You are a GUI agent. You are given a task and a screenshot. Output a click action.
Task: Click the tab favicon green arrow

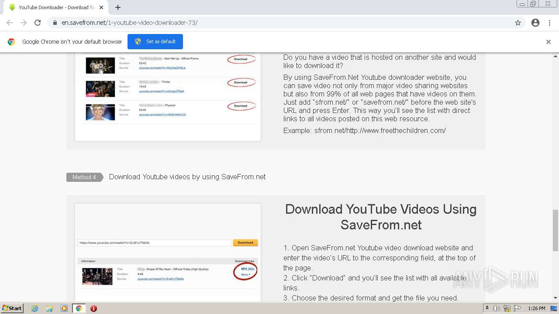click(12, 7)
